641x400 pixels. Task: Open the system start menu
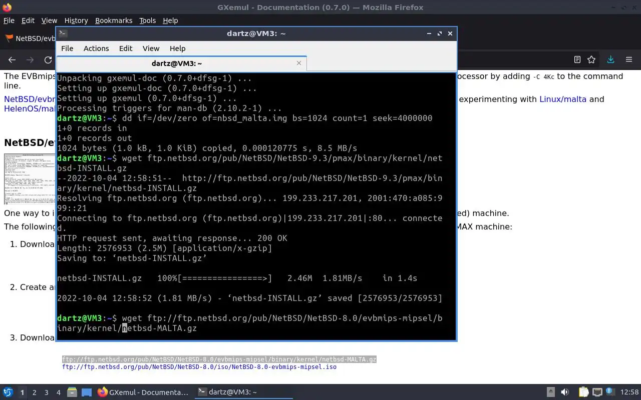tap(8, 392)
